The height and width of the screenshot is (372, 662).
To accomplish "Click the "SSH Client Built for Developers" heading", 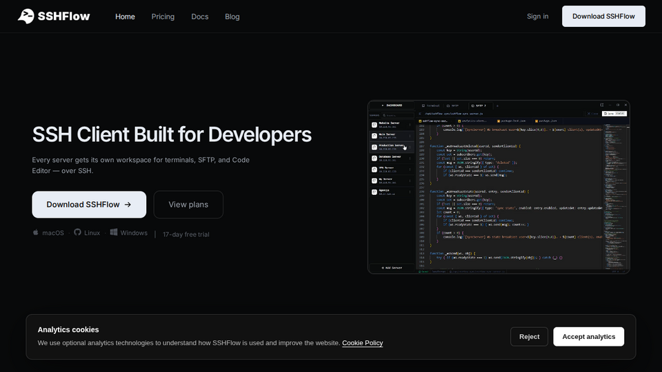I will click(172, 134).
